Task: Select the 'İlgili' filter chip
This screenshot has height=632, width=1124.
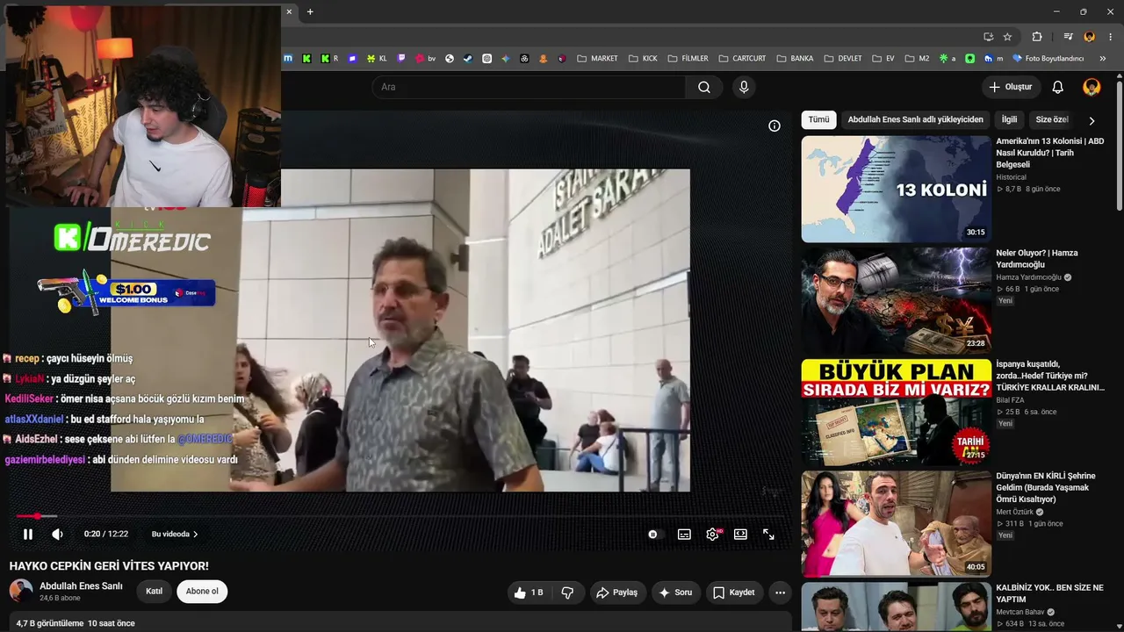Action: pyautogui.click(x=1010, y=119)
